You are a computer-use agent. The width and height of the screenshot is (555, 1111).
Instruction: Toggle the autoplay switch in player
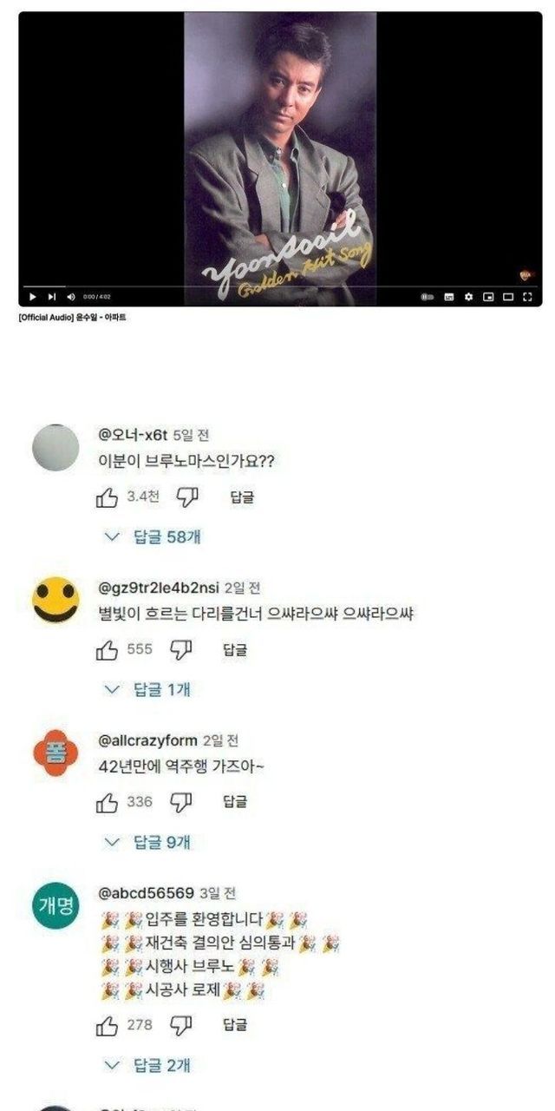pos(427,297)
